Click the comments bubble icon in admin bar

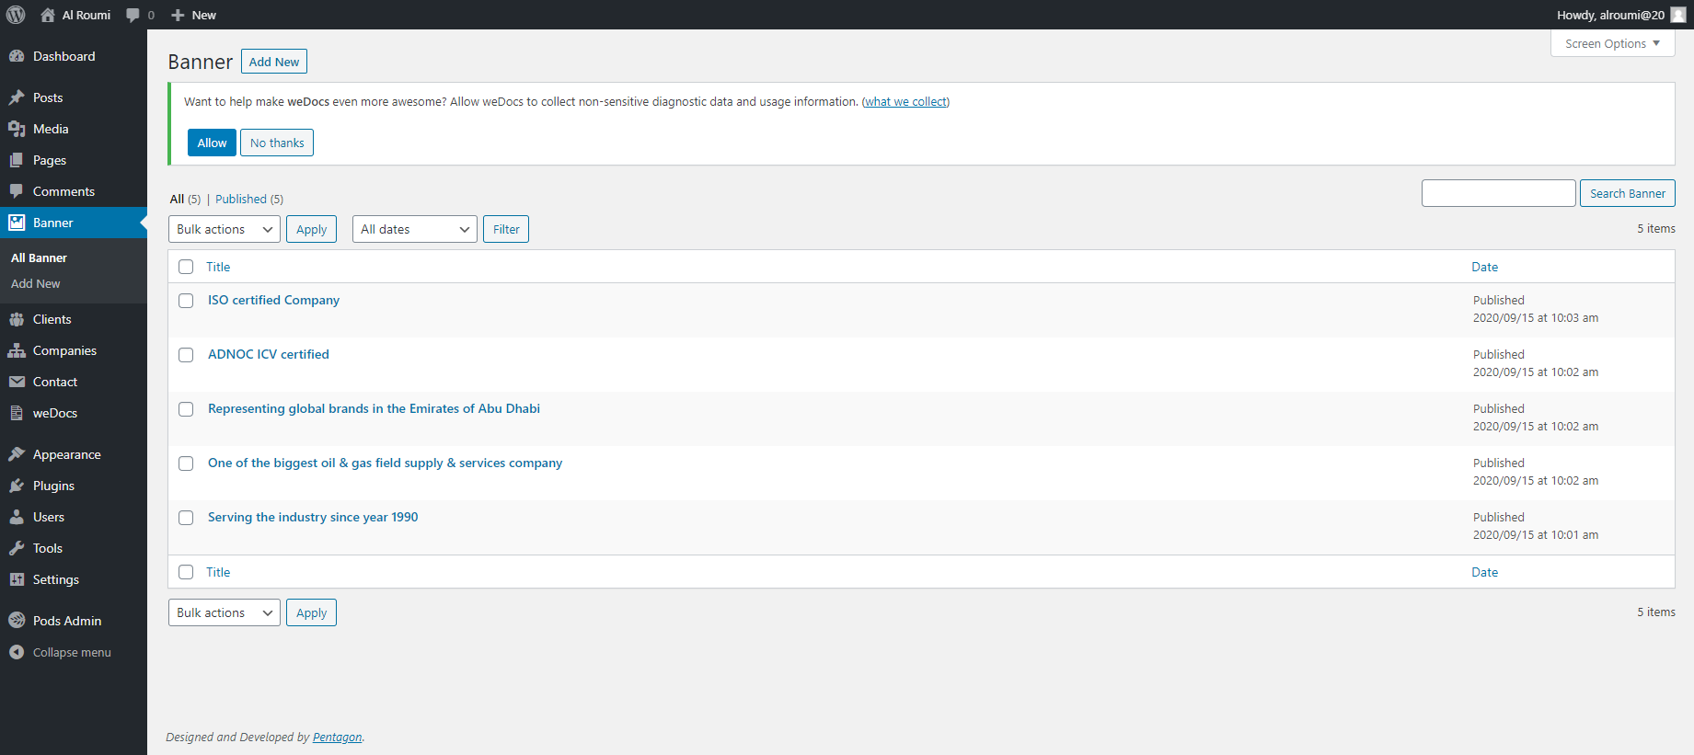tap(133, 15)
